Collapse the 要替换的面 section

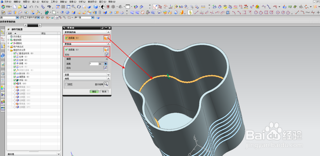tap(108, 32)
